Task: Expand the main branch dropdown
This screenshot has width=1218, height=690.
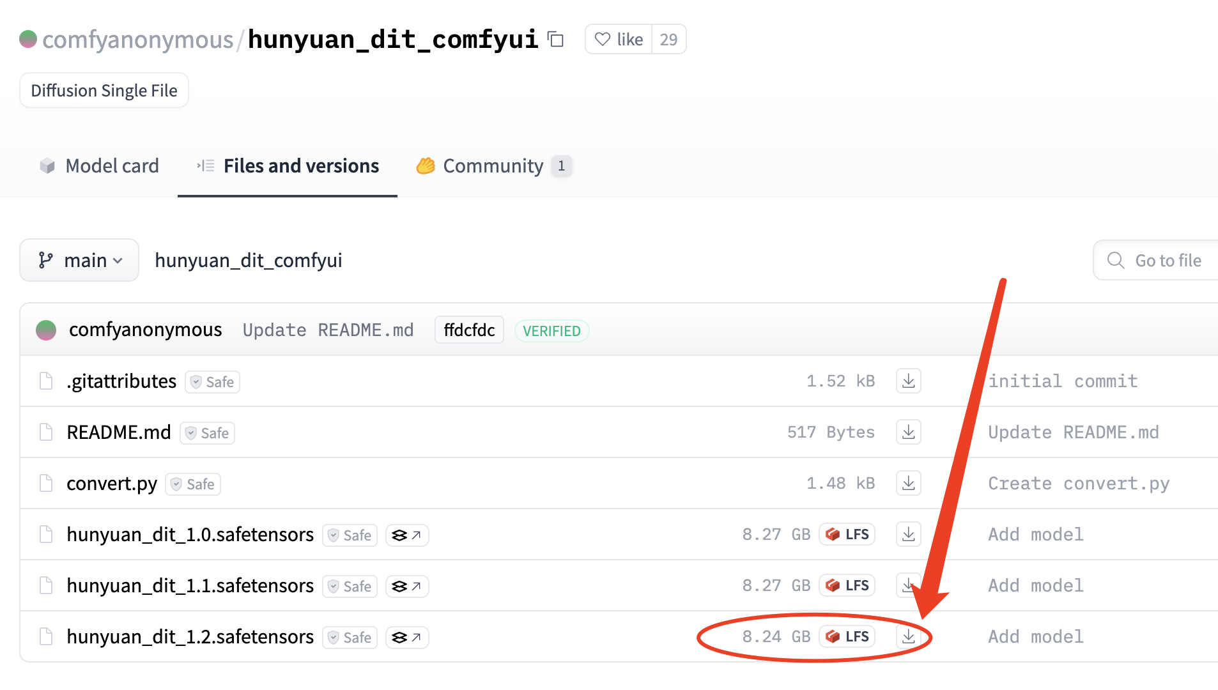Action: [x=79, y=261]
